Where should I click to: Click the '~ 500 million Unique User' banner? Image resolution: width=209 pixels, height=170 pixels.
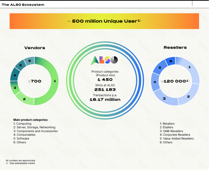coord(104,21)
